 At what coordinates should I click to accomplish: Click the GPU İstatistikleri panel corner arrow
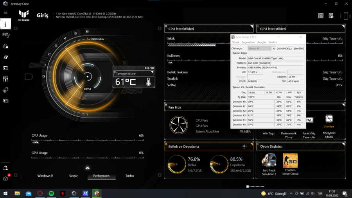point(343,27)
